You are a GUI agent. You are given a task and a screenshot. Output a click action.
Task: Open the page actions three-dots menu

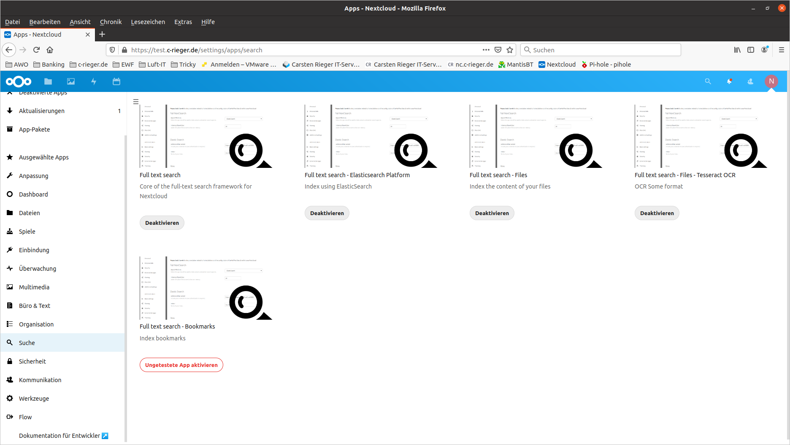coord(486,50)
